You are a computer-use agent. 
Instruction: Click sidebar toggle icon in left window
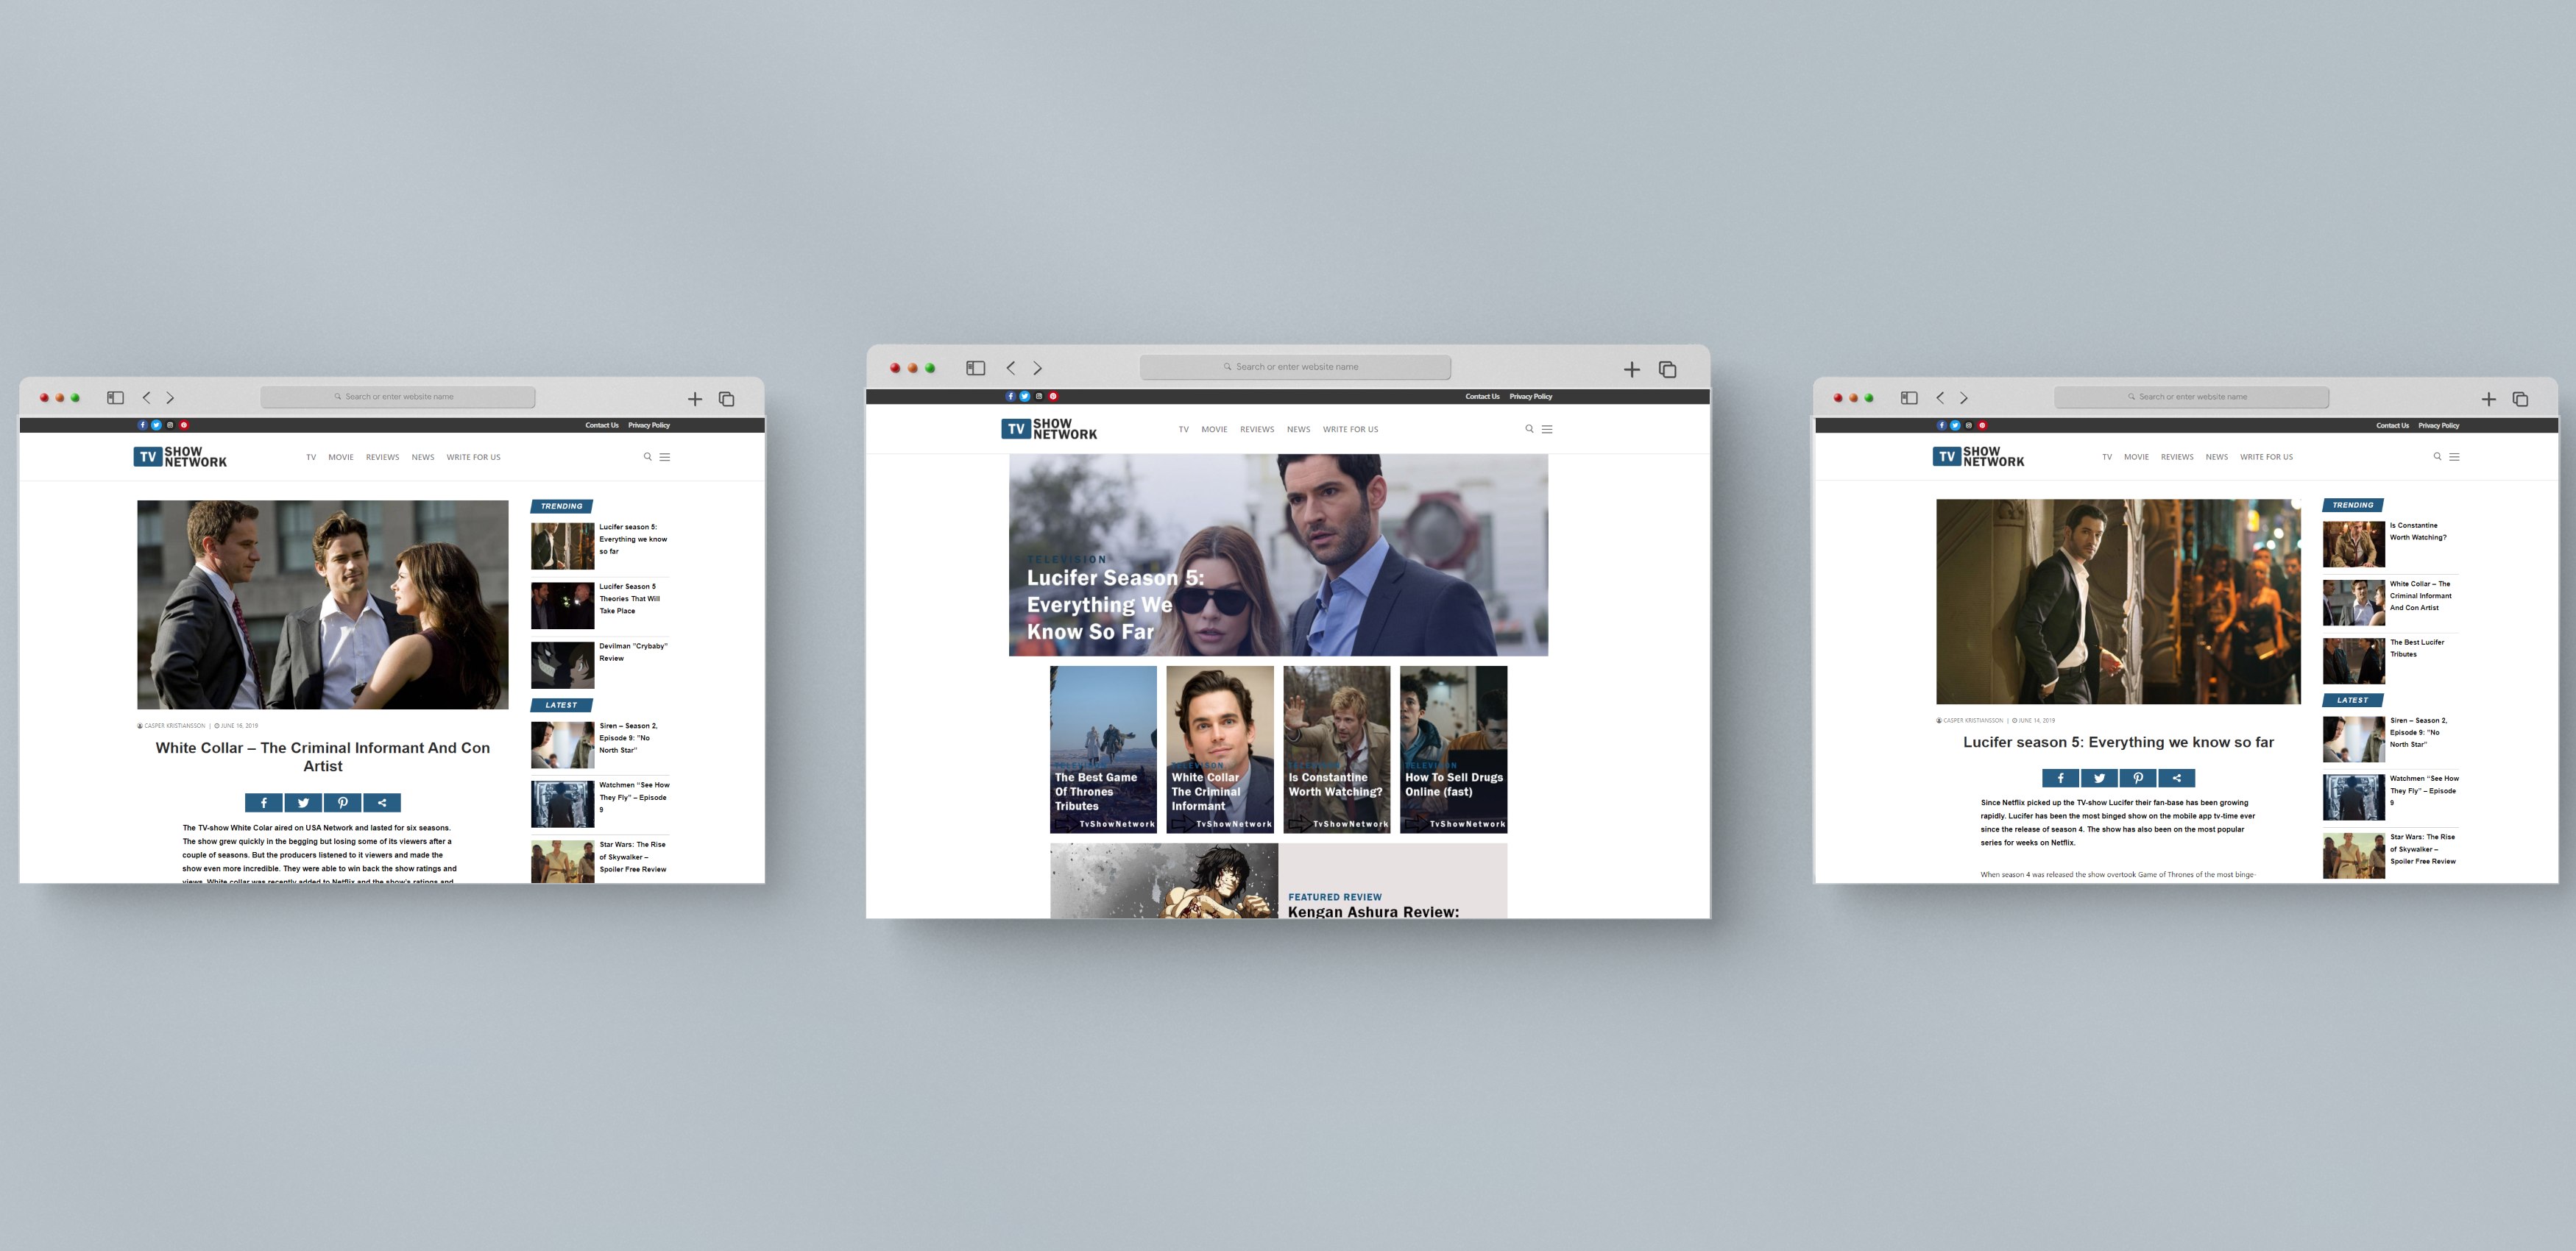(x=115, y=398)
